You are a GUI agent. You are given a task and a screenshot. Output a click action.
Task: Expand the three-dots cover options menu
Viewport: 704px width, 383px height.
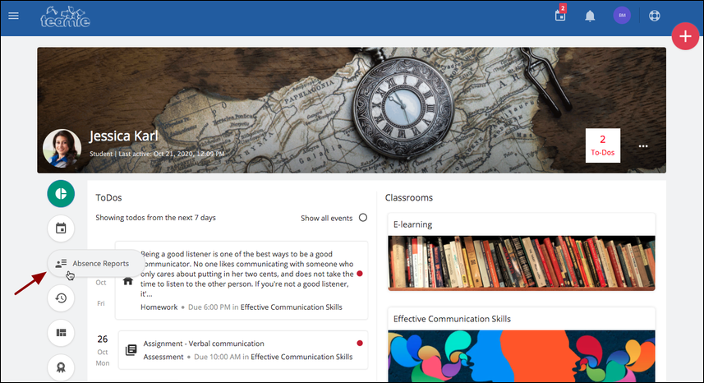tap(643, 146)
